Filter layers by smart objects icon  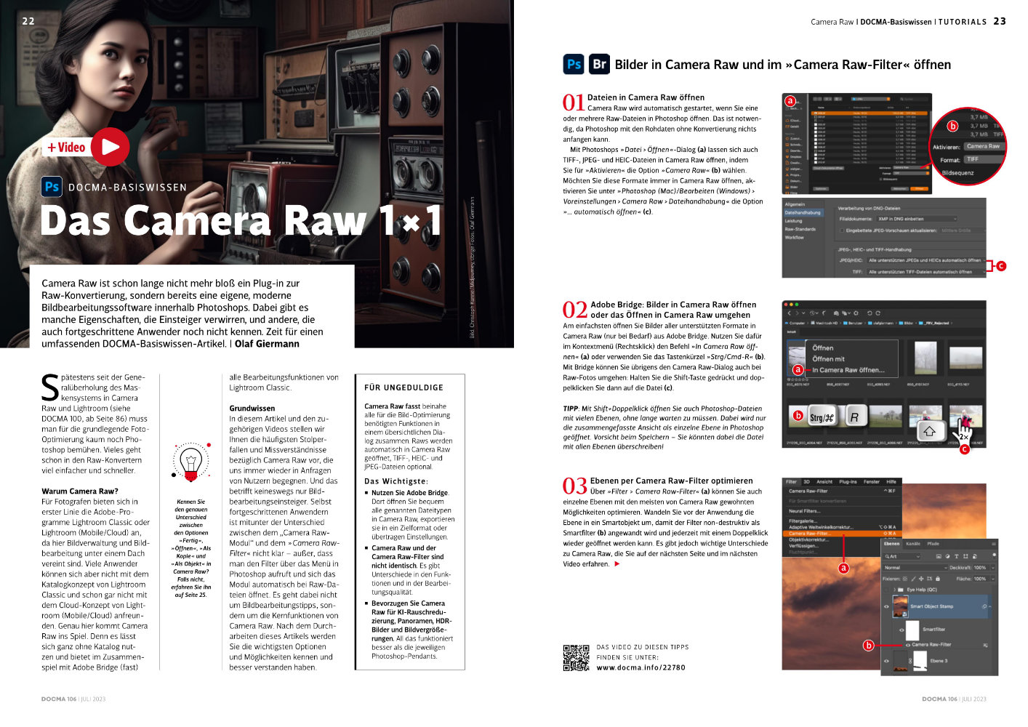tap(975, 556)
